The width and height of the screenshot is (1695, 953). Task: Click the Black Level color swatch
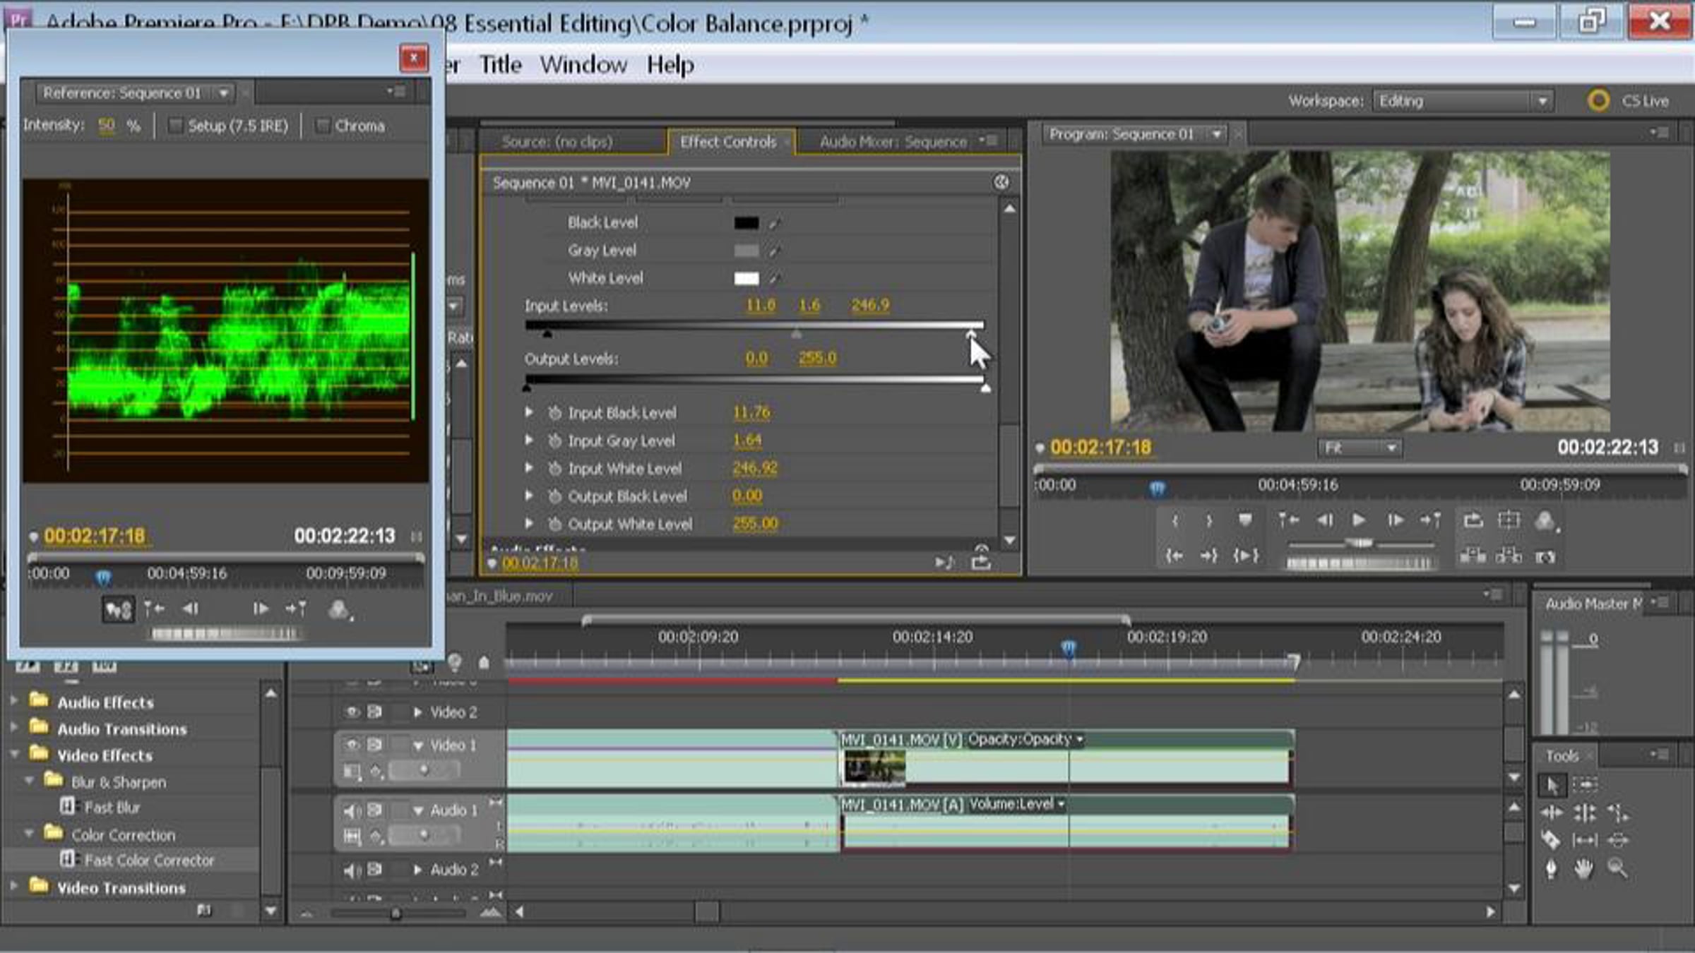746,223
